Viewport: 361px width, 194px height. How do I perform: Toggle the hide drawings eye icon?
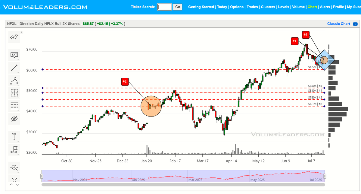pos(14,119)
